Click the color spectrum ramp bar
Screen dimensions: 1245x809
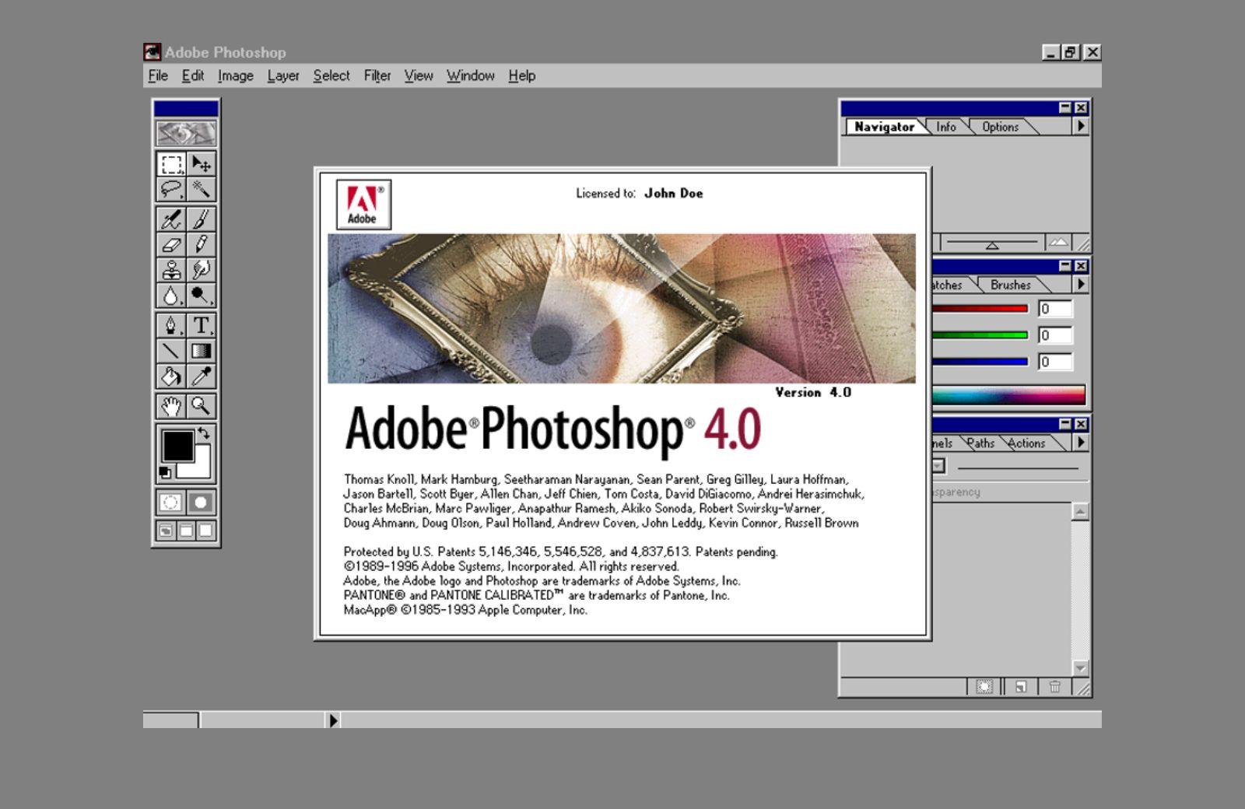pos(1008,395)
